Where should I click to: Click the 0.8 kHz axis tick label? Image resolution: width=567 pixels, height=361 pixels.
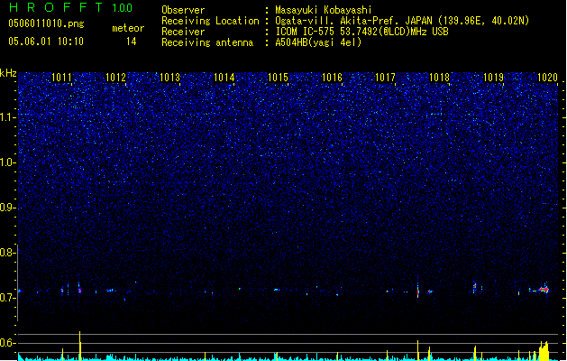pyautogui.click(x=8, y=253)
